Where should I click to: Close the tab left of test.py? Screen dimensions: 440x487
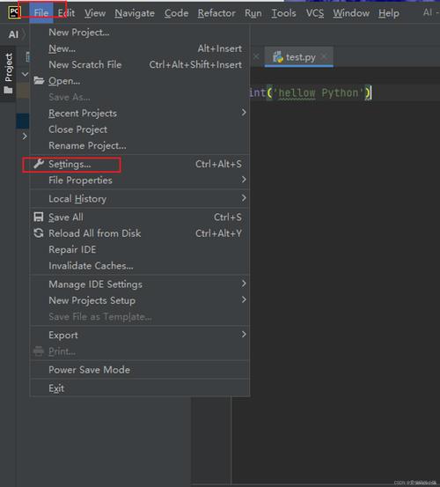point(256,56)
